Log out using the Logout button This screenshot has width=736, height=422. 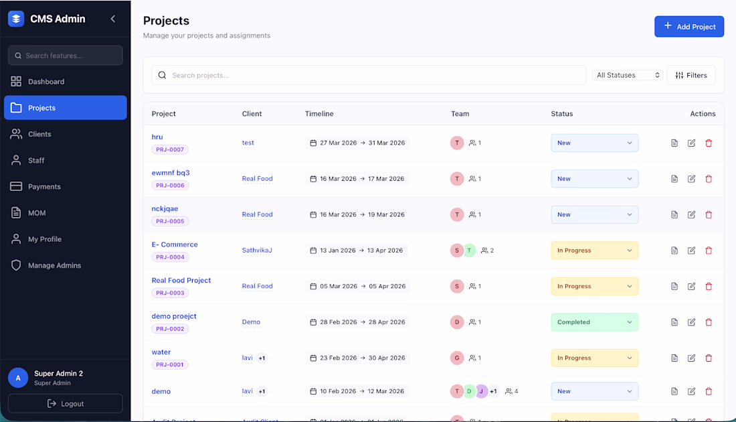coord(66,404)
